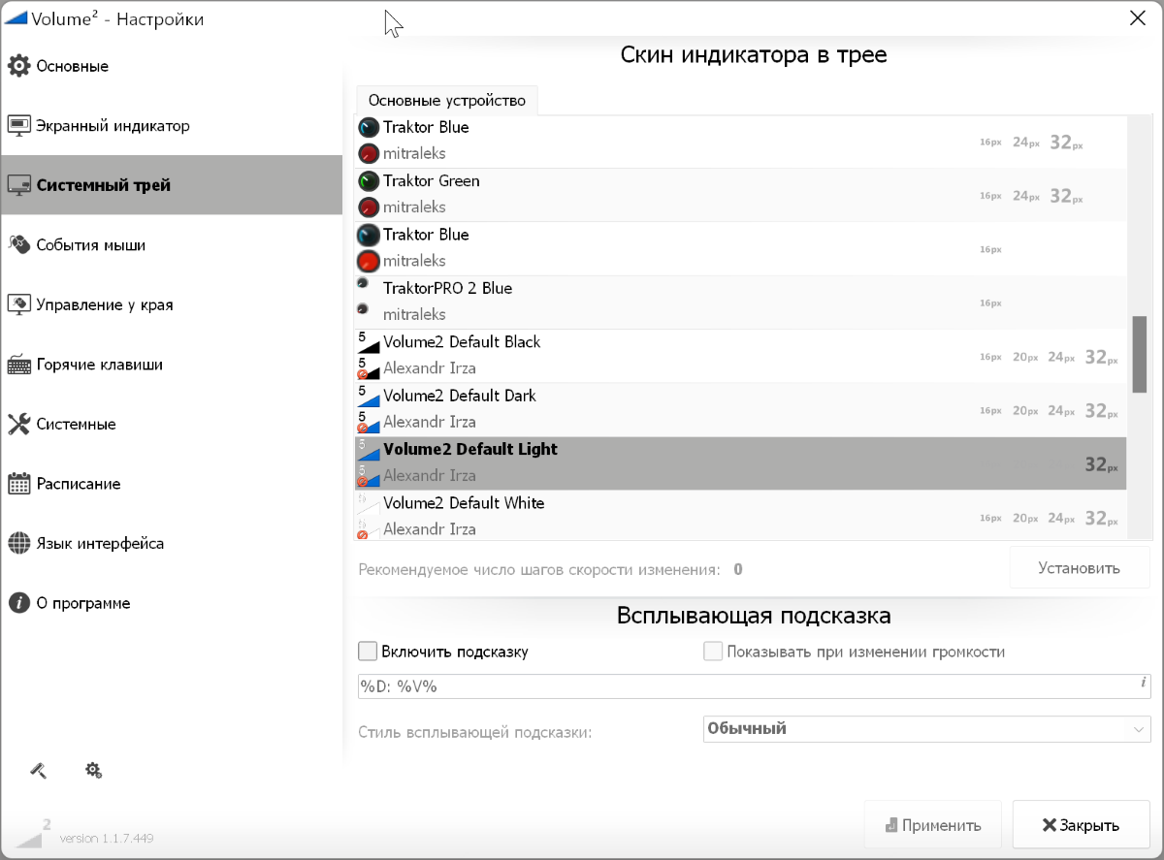
Task: Toggle Показывать при изменении громкости checkbox
Action: [x=713, y=652]
